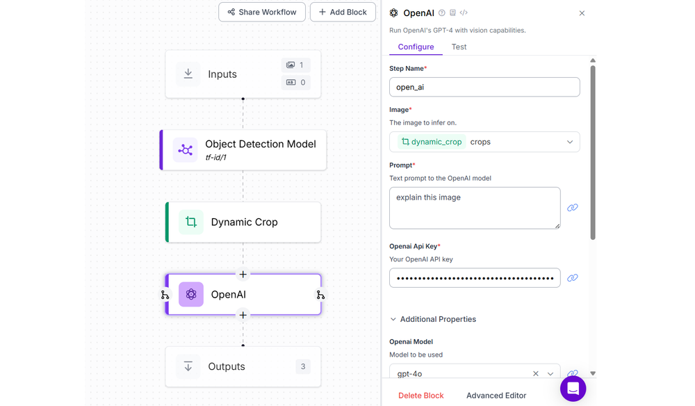Click the Share Workflow button
695x406 pixels.
click(262, 12)
